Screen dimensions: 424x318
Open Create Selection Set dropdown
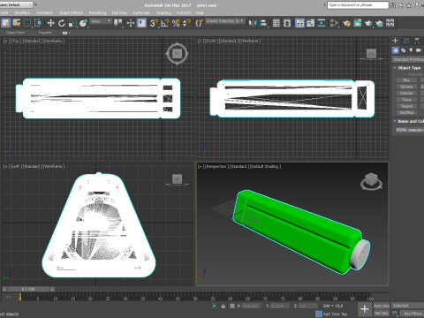pyautogui.click(x=225, y=21)
